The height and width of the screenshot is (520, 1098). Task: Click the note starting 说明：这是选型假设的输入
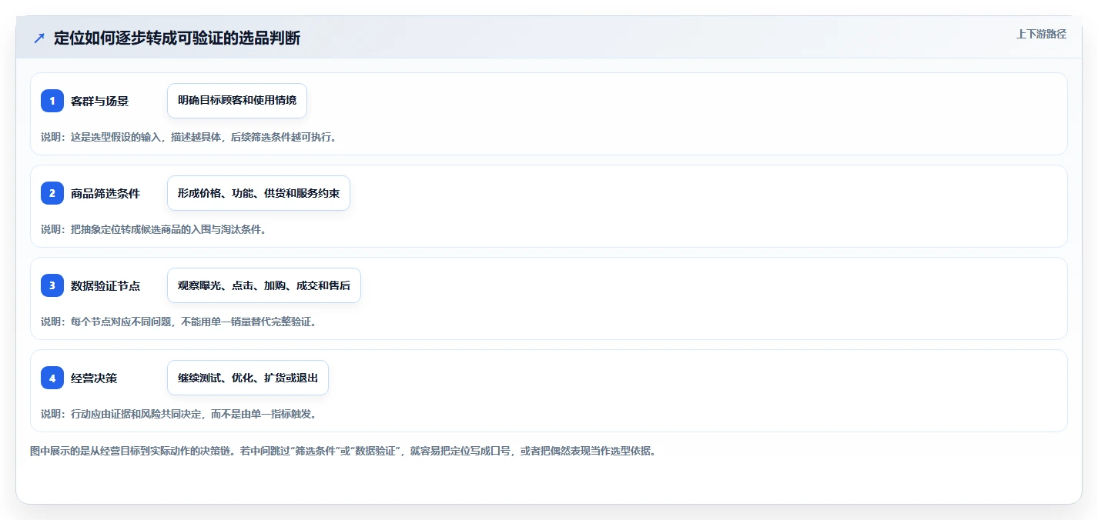pyautogui.click(x=189, y=137)
